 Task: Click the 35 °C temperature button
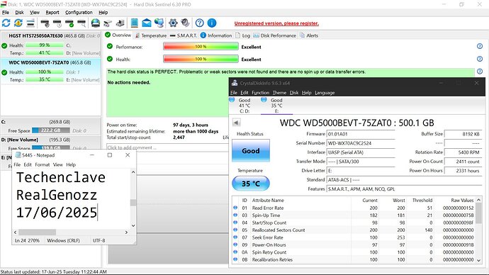(251, 184)
